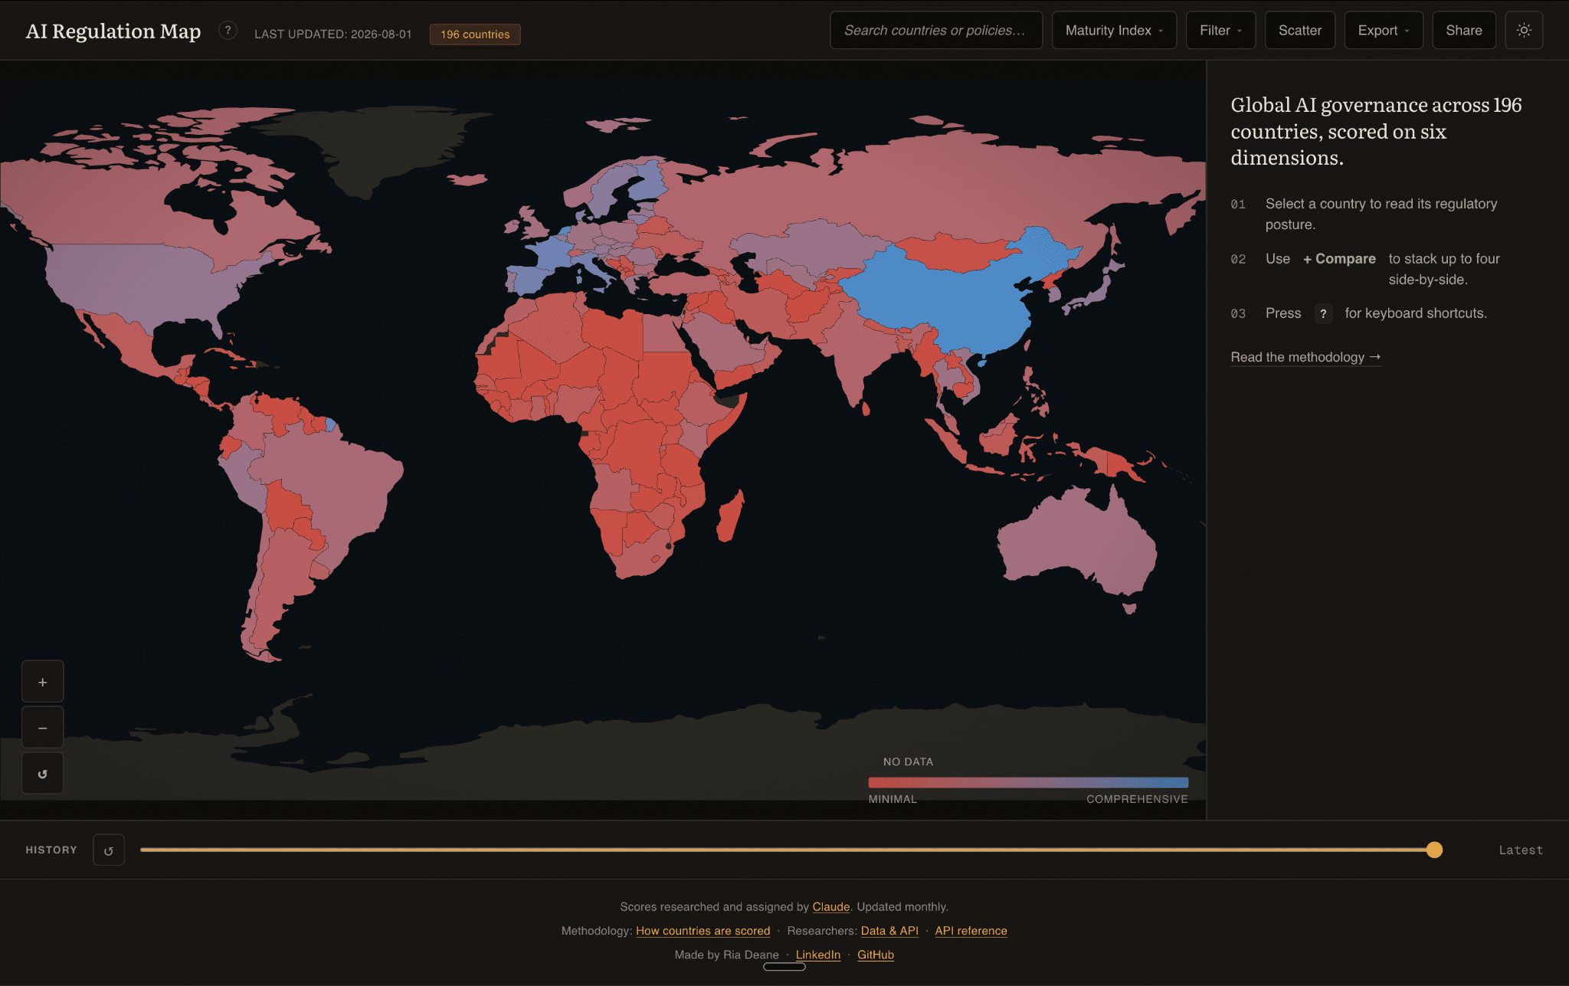Open Read the methodology link
This screenshot has height=986, width=1569.
[x=1305, y=357]
